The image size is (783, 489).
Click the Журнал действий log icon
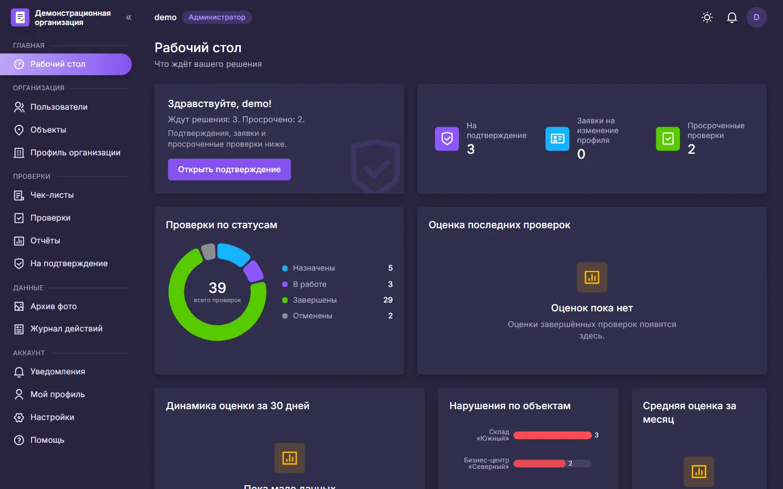(x=19, y=329)
